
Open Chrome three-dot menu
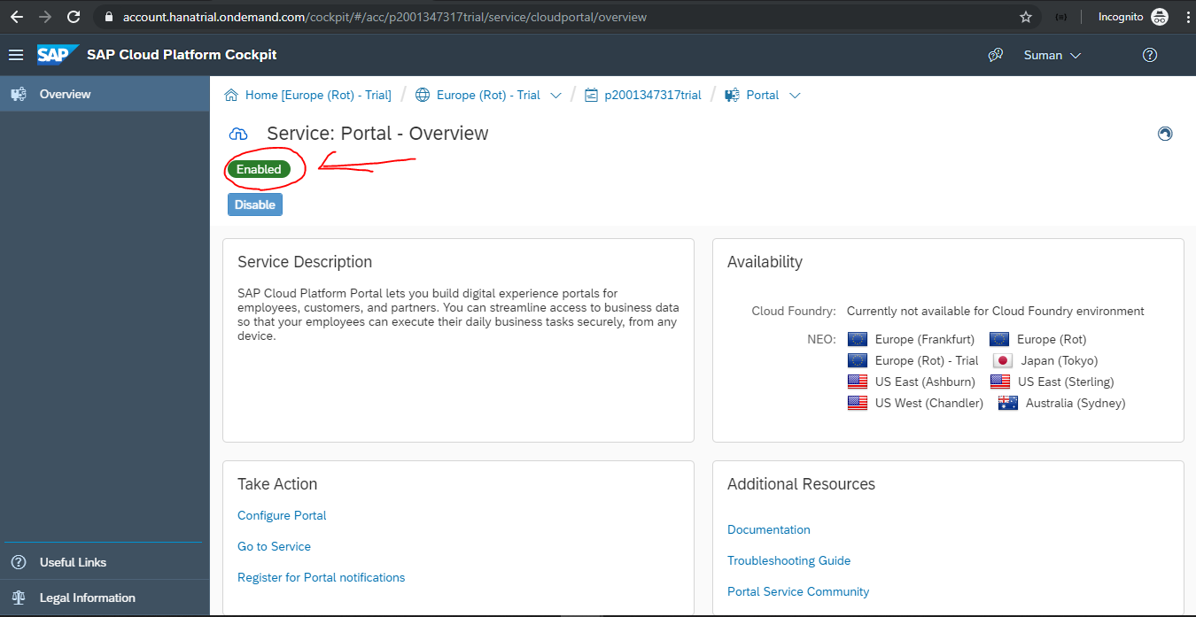pos(1187,17)
